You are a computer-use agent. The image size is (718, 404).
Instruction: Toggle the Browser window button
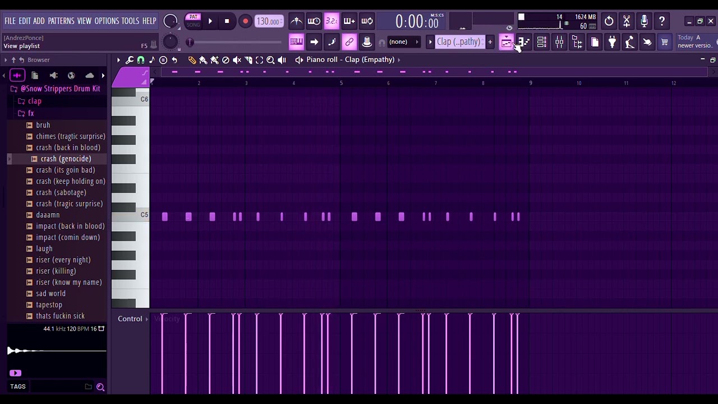(577, 42)
